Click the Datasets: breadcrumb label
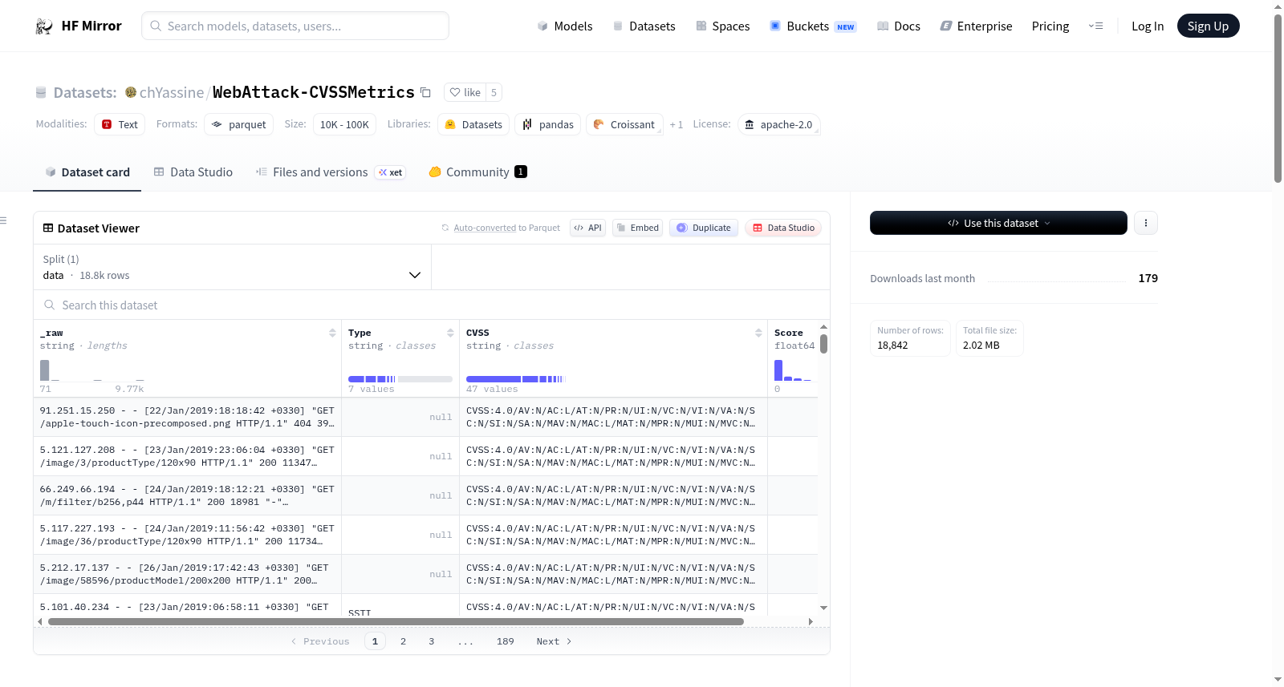The height and width of the screenshot is (687, 1284). 85,93
